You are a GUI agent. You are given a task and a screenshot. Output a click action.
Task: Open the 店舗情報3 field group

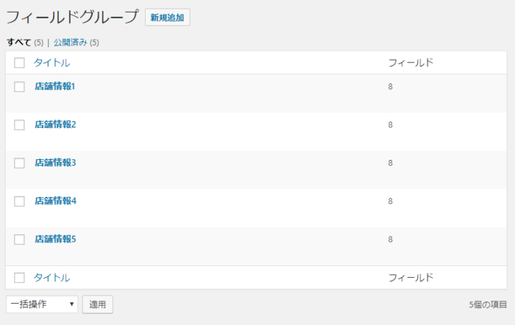coord(55,163)
